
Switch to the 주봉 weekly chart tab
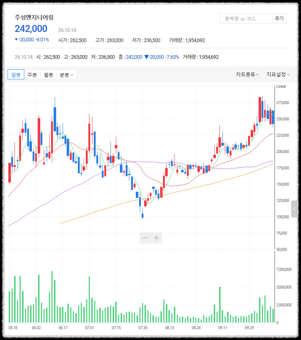[32, 74]
